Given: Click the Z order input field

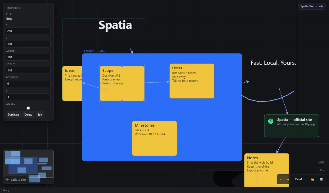Looking at the screenshot, I should 28,97.
